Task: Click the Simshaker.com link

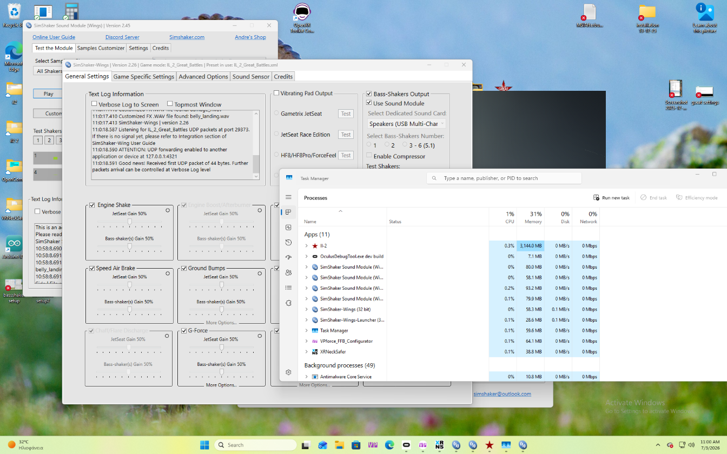Action: click(187, 37)
